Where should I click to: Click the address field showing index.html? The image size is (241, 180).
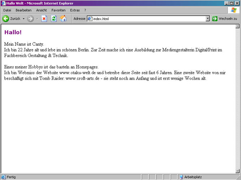146,19
